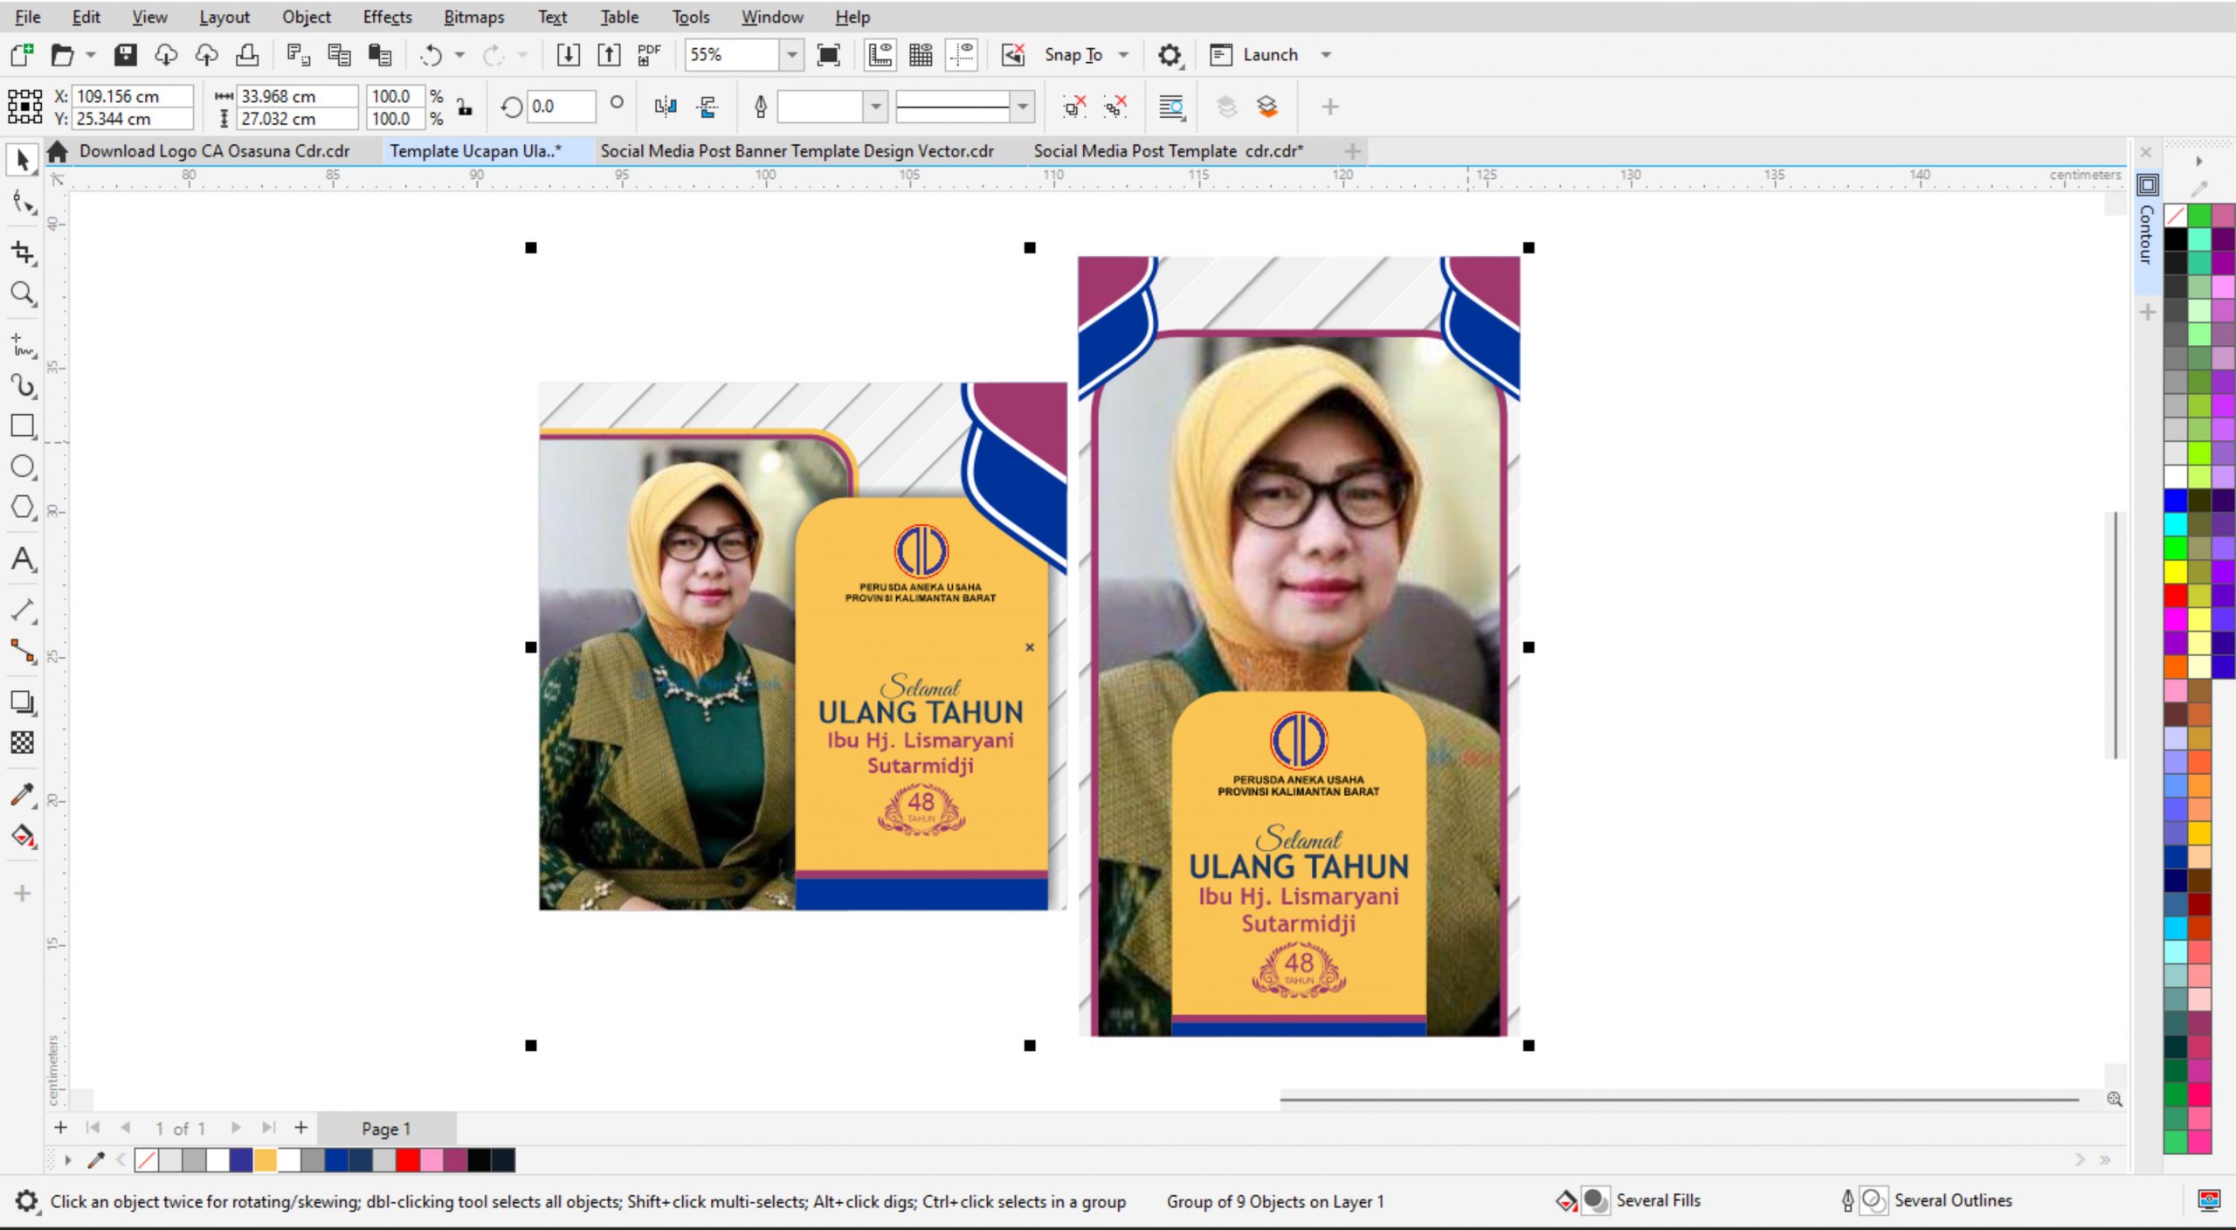Select the Parallel Dimension tool
The width and height of the screenshot is (2236, 1230).
(22, 610)
